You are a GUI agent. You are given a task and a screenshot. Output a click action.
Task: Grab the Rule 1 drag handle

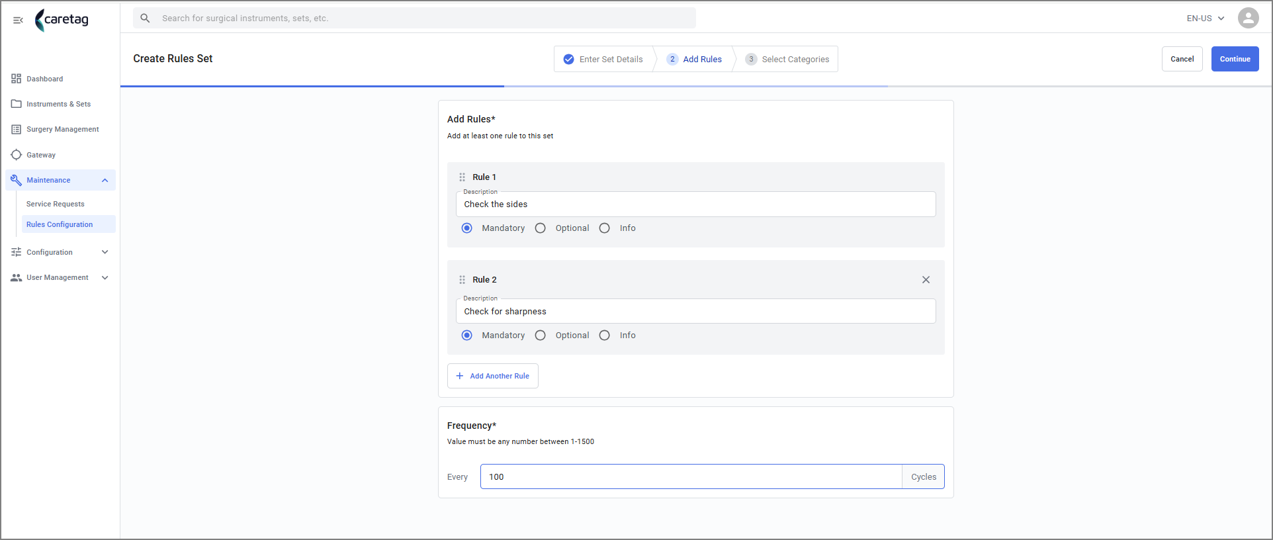462,177
